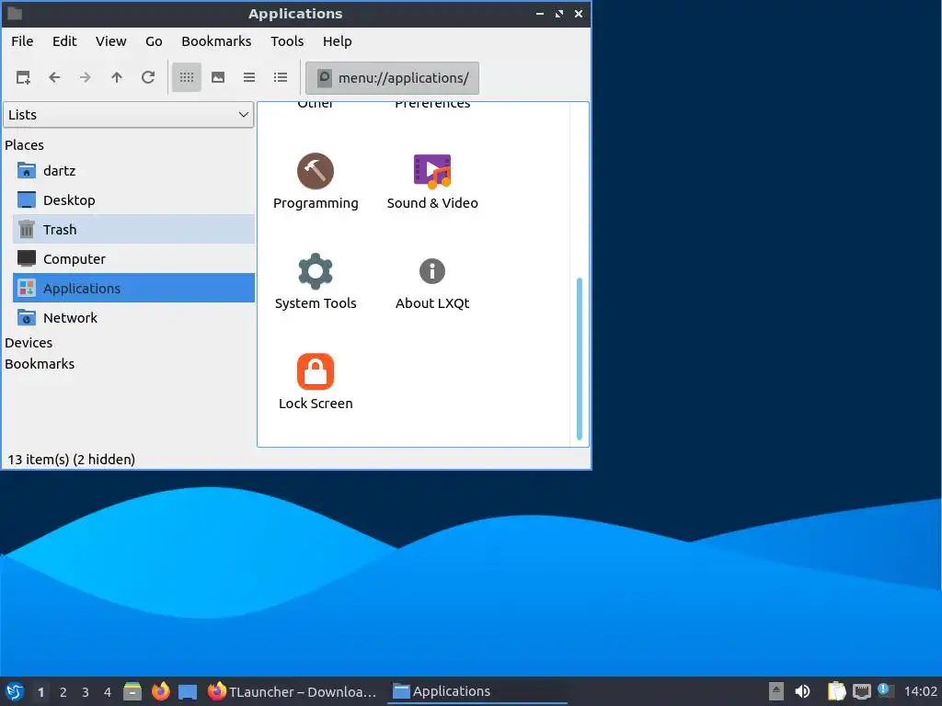Open the Bookmarks menu
This screenshot has height=706, width=942.
coord(216,41)
